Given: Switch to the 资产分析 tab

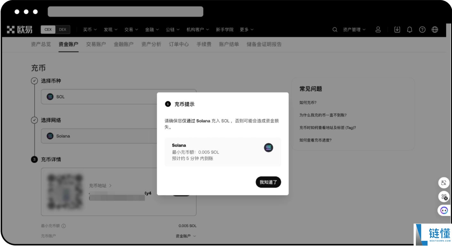Looking at the screenshot, I should [151, 44].
